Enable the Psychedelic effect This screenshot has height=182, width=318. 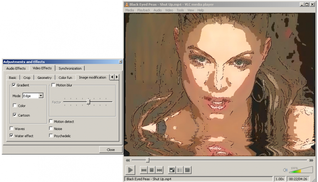point(51,136)
